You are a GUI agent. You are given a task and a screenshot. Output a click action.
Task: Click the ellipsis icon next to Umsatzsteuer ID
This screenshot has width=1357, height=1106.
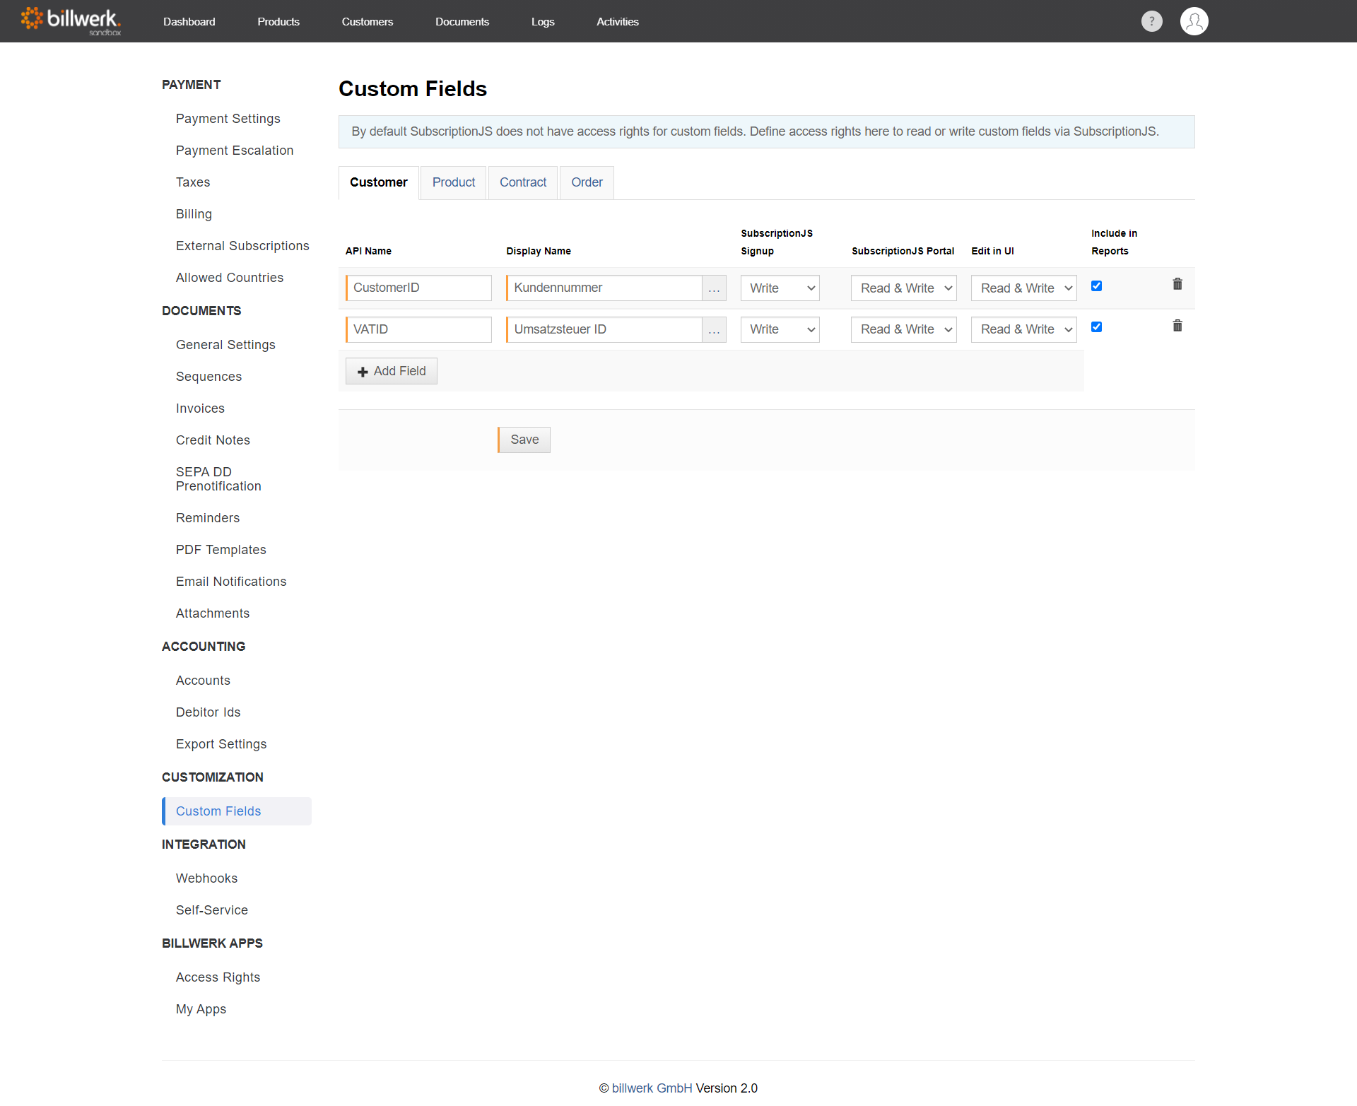click(x=716, y=329)
